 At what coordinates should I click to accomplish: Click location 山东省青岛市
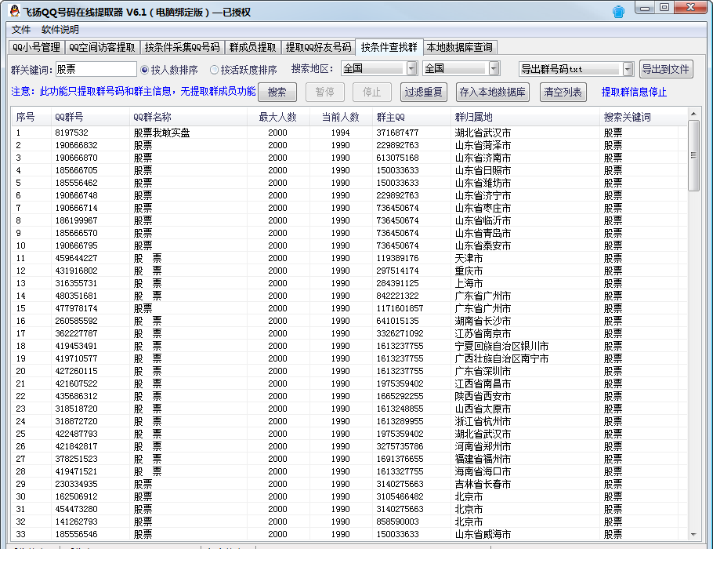tap(483, 234)
